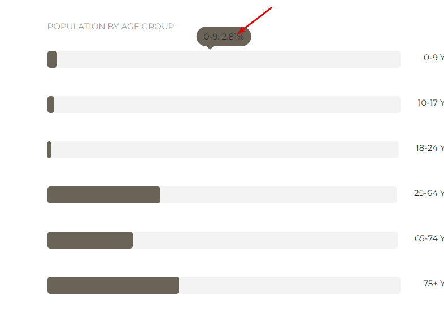
Task: Click the tiny filled segment of the 18-24 bar
Action: (x=49, y=150)
